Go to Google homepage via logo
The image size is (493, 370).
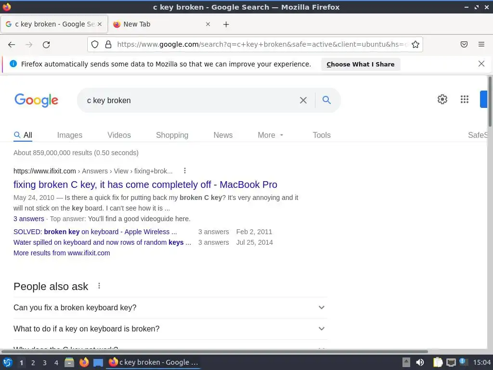37,100
